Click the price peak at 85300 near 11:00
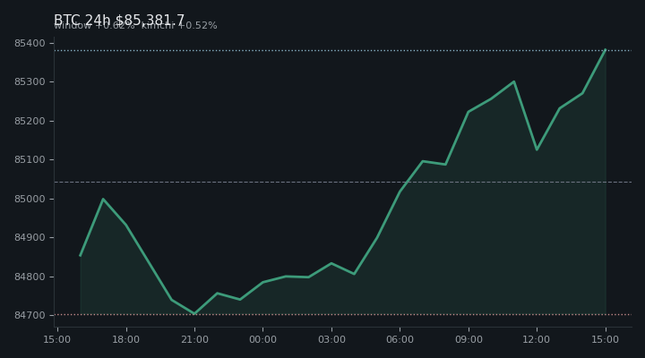The width and height of the screenshot is (645, 358). (x=514, y=81)
